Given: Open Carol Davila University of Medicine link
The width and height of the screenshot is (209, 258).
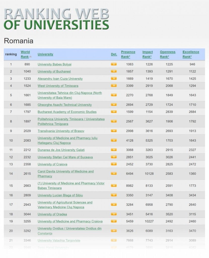Looking at the screenshot, I should click(x=66, y=174).
